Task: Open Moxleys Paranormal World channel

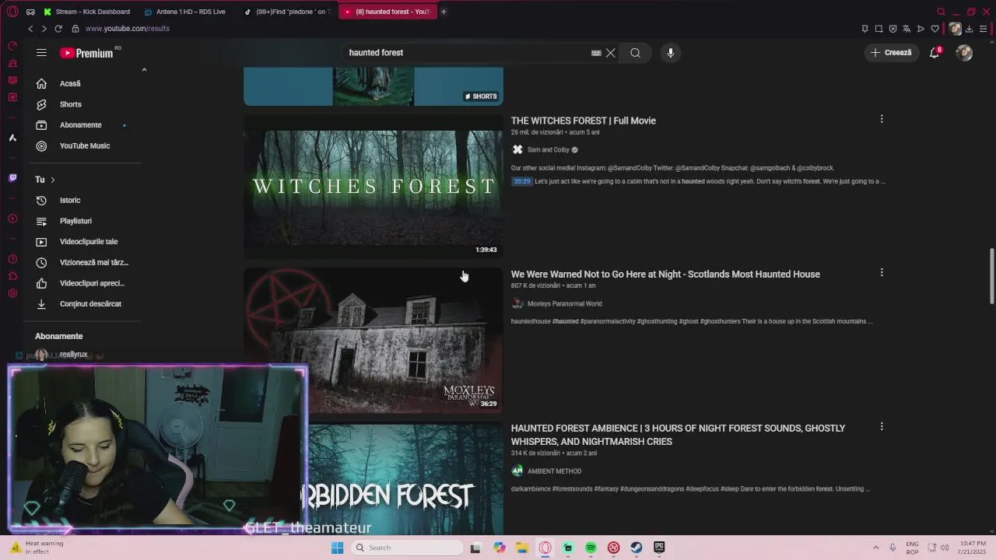Action: (x=565, y=303)
